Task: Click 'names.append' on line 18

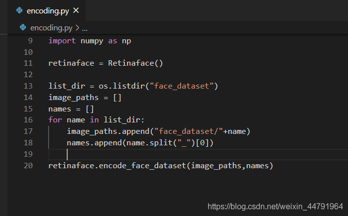Action: pyautogui.click(x=94, y=143)
